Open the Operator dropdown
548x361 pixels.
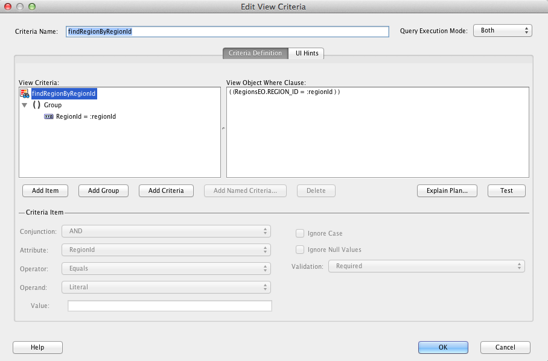pos(166,268)
